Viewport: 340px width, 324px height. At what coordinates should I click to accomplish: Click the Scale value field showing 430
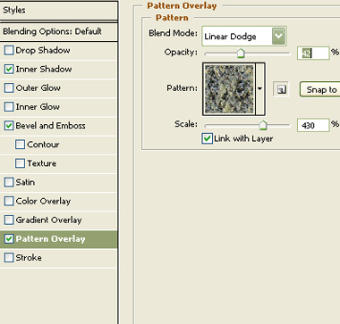click(313, 125)
